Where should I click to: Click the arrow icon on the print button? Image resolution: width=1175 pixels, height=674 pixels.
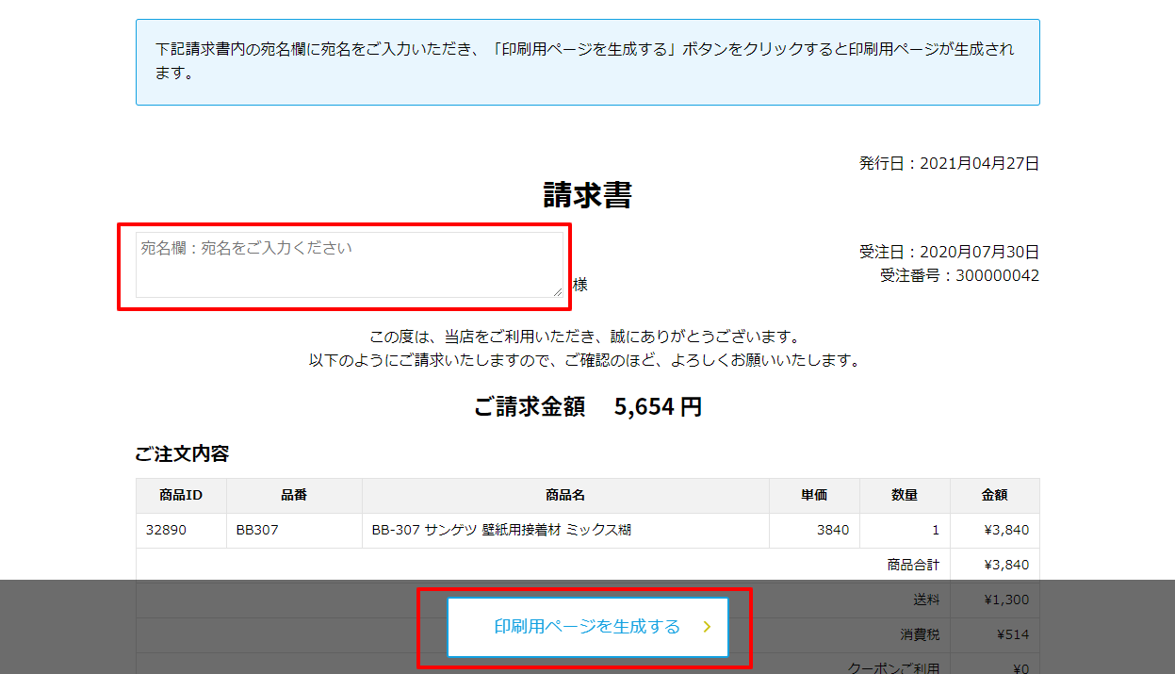707,627
